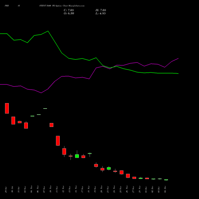Select the '10 Nov' date axis label

coord(51,189)
